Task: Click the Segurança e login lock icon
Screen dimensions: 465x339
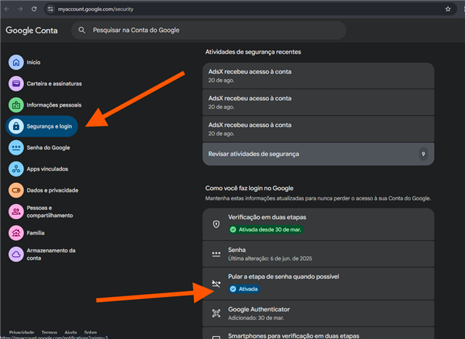Action: click(16, 126)
